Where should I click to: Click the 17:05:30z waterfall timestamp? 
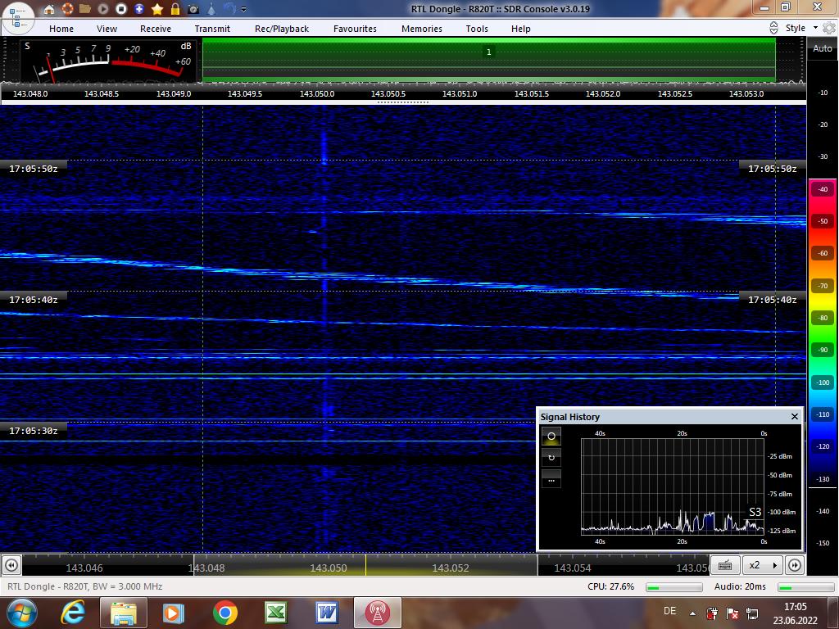point(33,431)
